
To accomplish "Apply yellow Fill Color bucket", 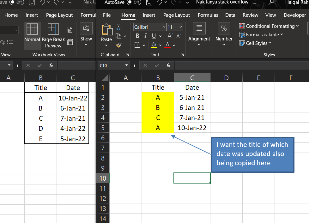I will click(154, 45).
